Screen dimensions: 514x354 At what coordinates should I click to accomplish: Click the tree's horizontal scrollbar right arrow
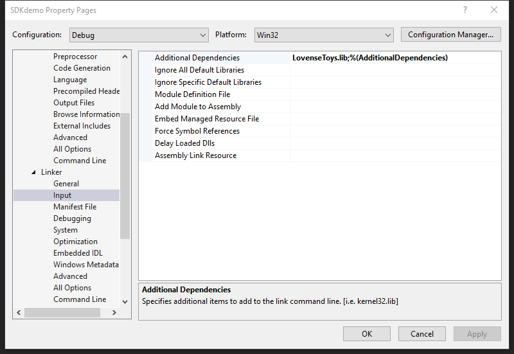[x=114, y=312]
